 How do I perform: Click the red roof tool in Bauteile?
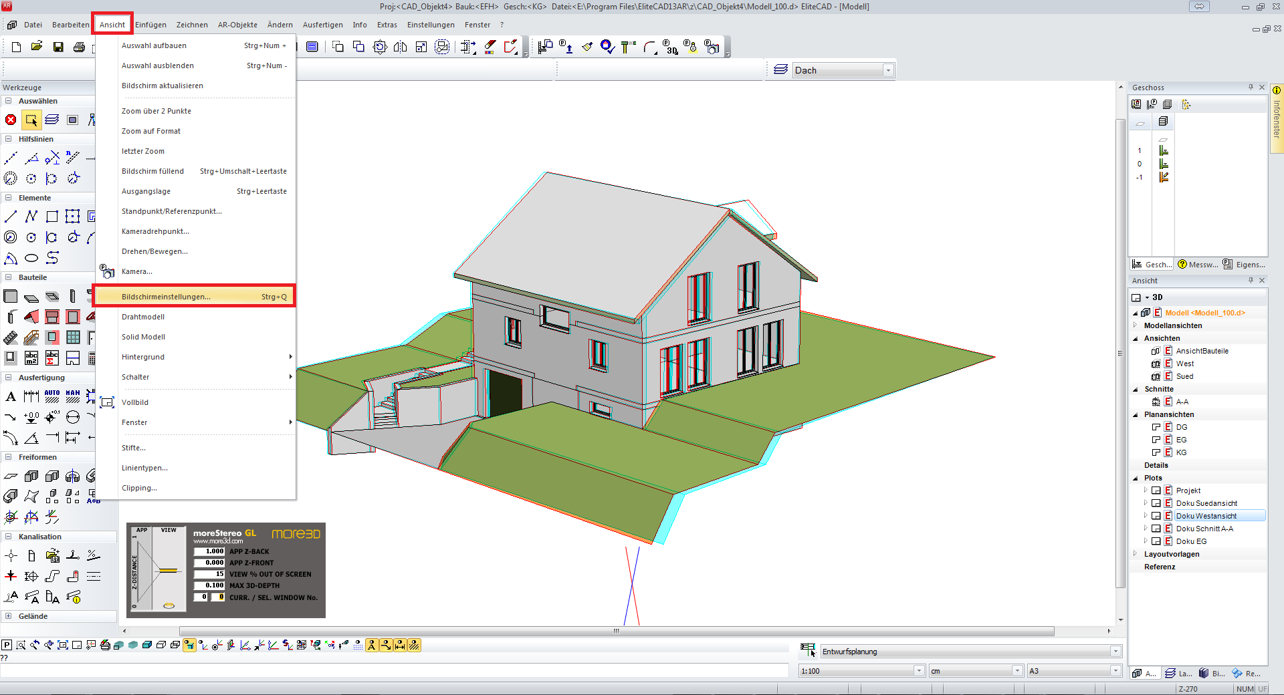click(x=31, y=317)
